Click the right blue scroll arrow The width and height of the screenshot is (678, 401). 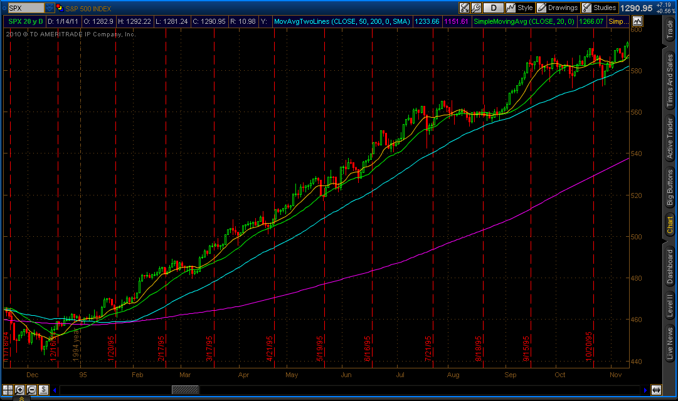[x=645, y=390]
